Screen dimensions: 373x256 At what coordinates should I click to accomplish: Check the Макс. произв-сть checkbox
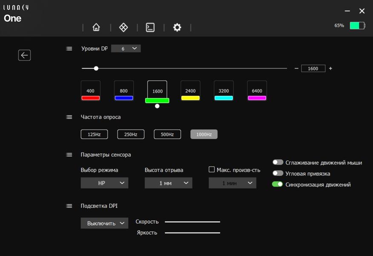pyautogui.click(x=212, y=170)
